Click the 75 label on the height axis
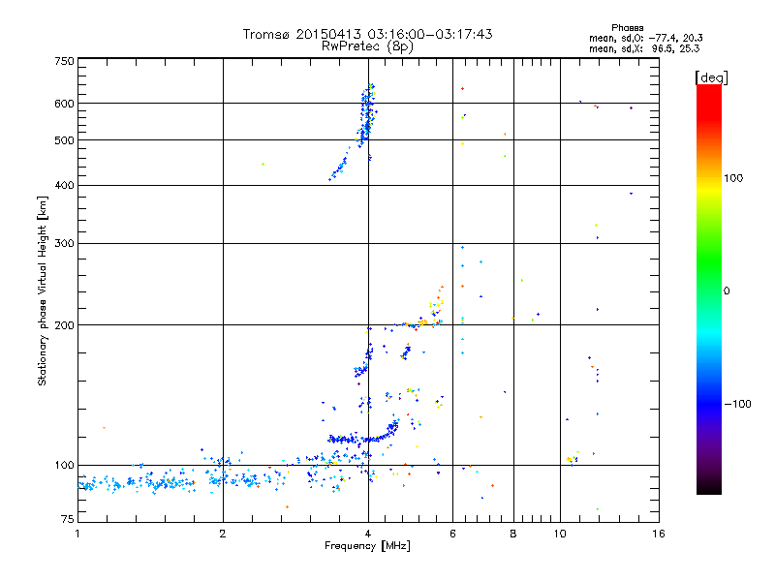The image size is (775, 581). pos(68,519)
